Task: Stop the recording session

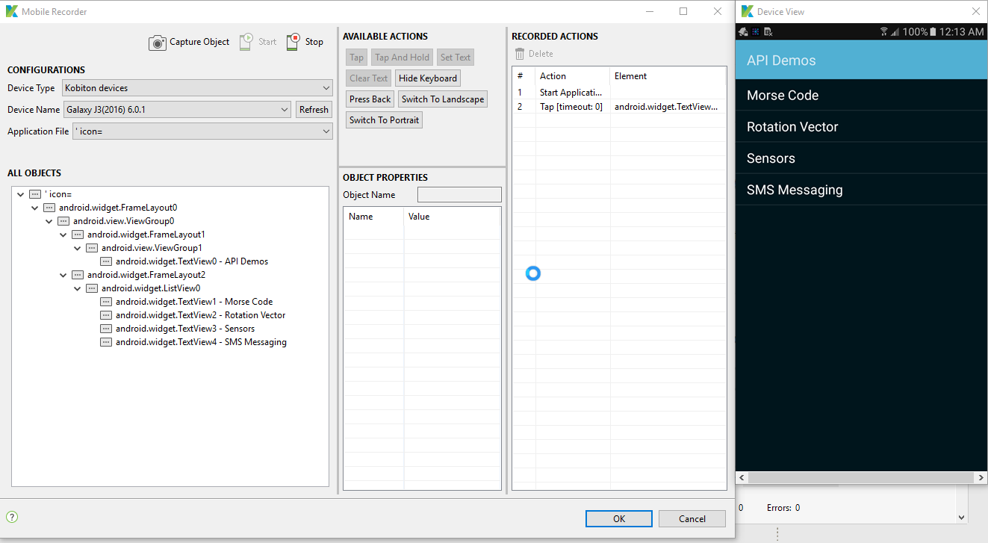Action: (x=304, y=42)
